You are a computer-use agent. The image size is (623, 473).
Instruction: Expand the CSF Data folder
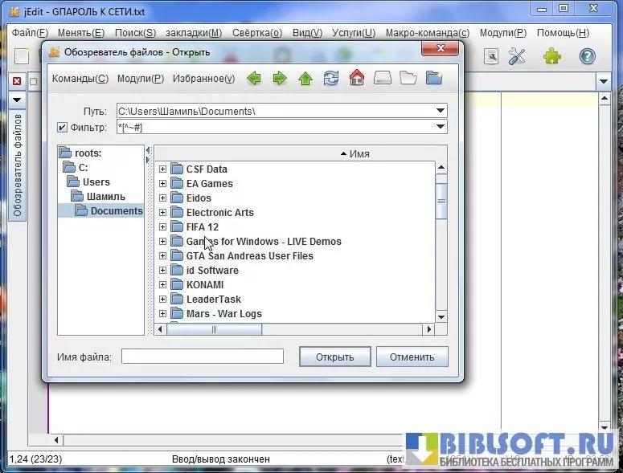163,169
